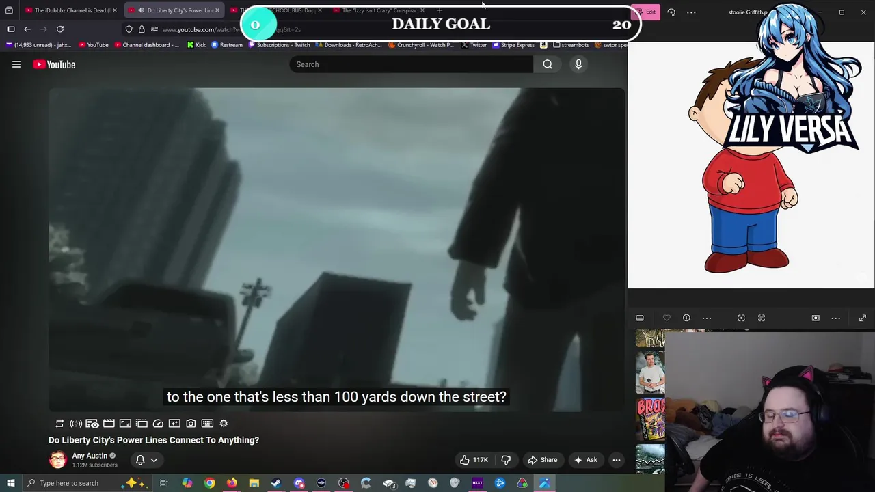Open the Windows Start menu
This screenshot has height=492, width=875.
(x=11, y=483)
